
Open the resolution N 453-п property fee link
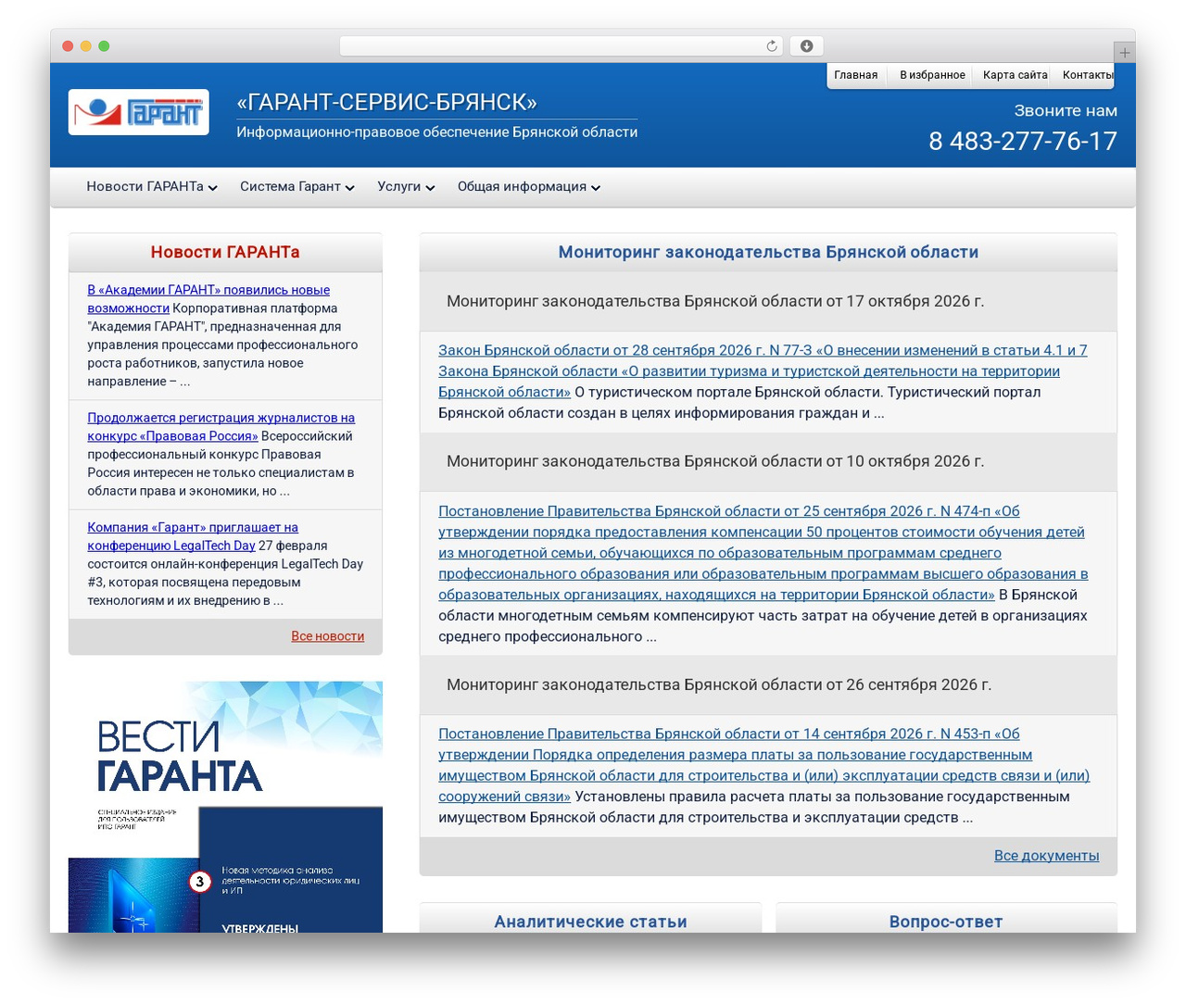763,765
